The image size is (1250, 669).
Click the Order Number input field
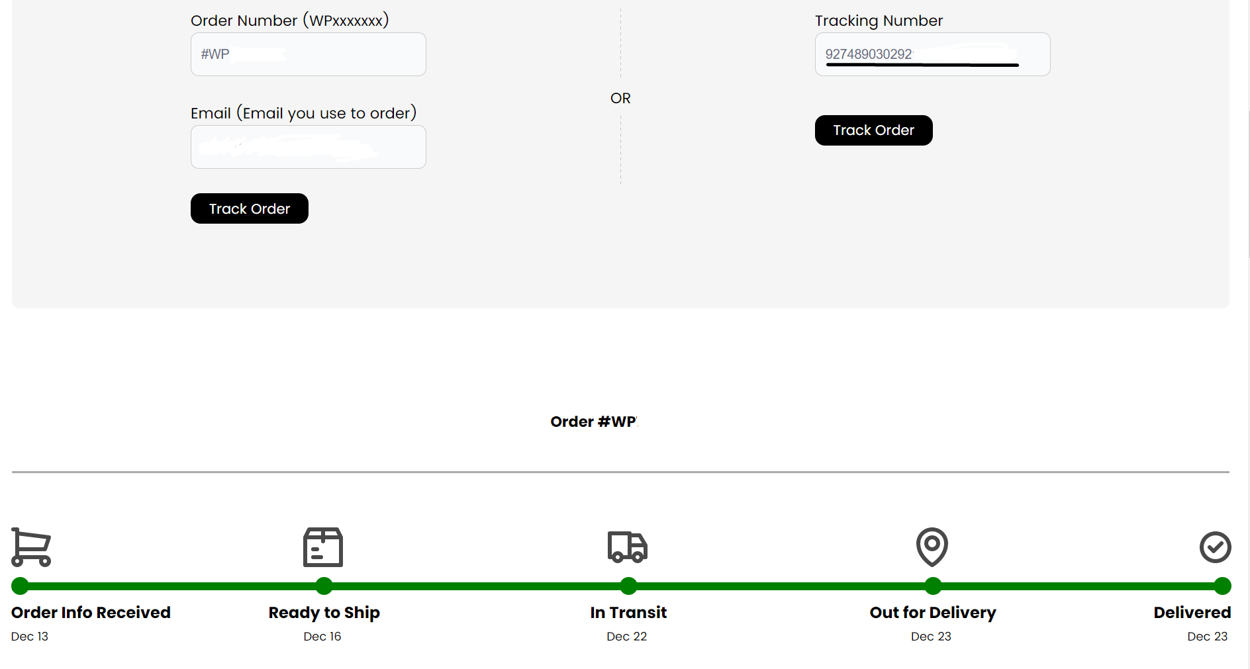308,54
